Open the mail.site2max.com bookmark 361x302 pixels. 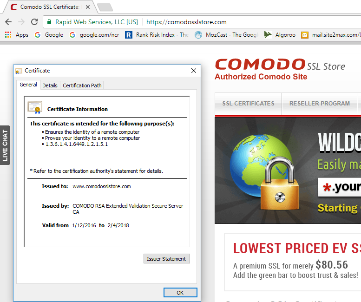[331, 35]
